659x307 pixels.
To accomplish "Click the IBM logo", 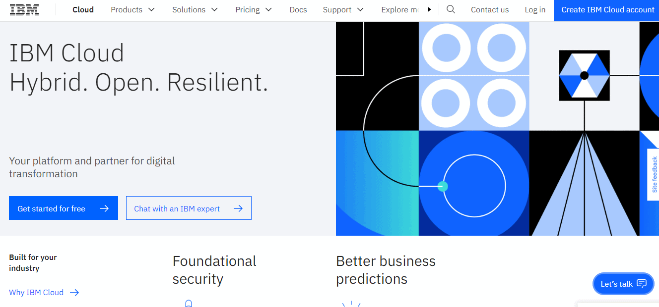I will [25, 10].
